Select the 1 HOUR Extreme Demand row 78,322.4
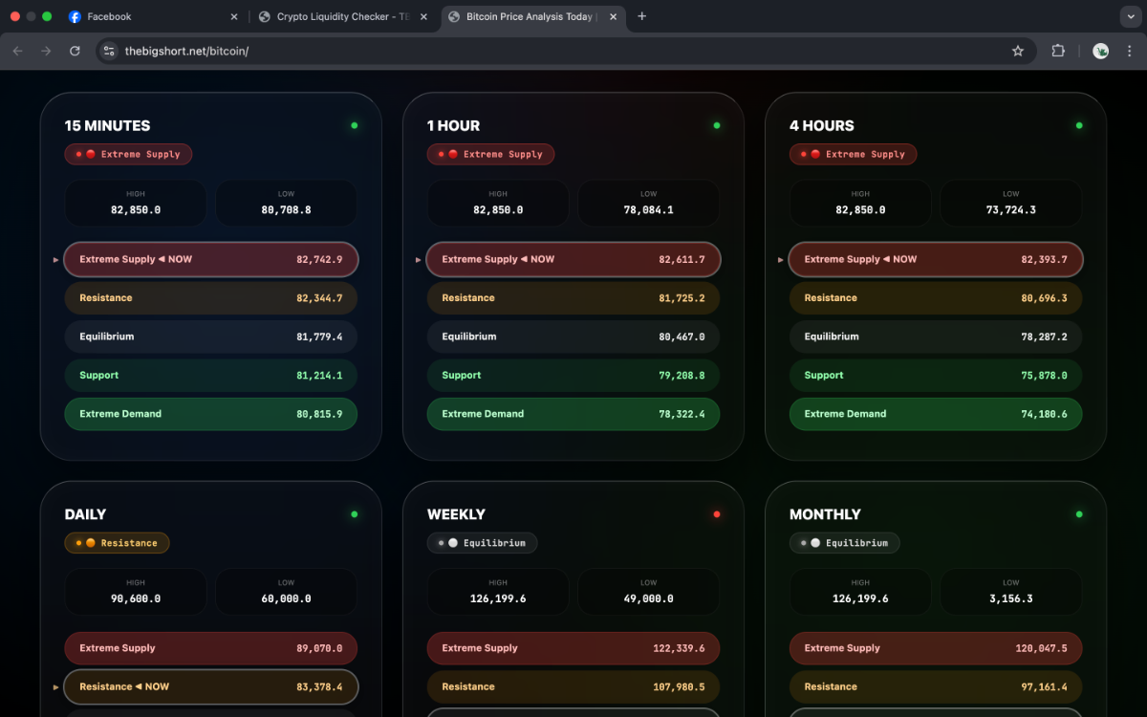Image resolution: width=1147 pixels, height=717 pixels. [x=573, y=414]
